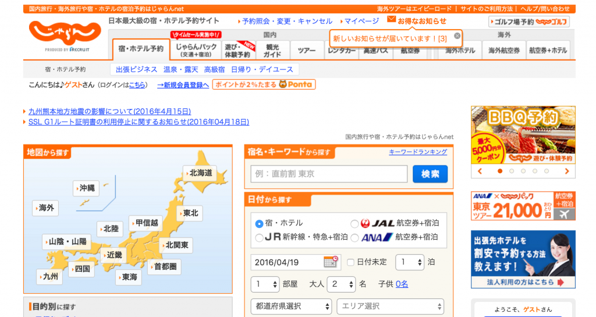Switch to the 航空券+ホテル tab

pos(548,50)
